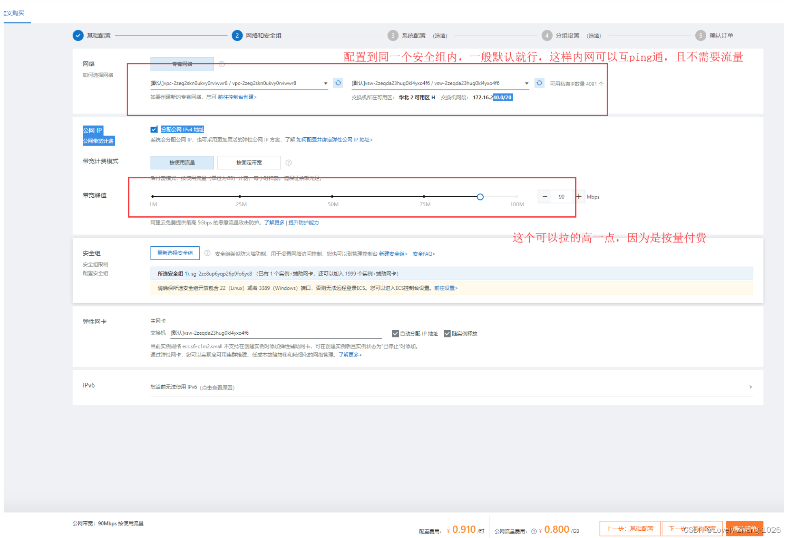Select 按固定带宽 billing mode
This screenshot has height=538, width=787.
pos(249,162)
